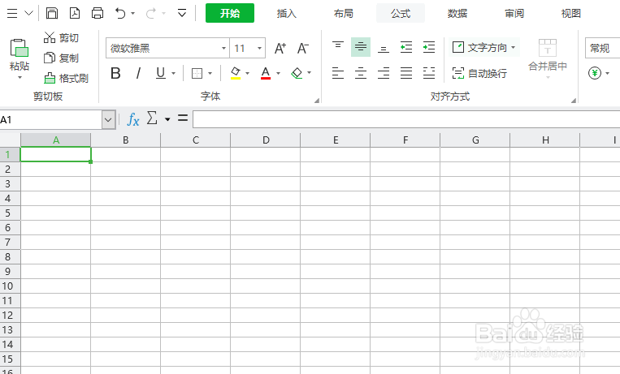
Task: Click the clear formatting eraser icon
Action: point(297,73)
